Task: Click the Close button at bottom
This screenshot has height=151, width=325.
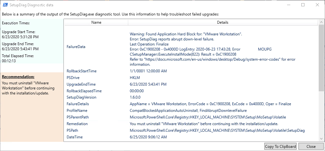Action: [x=311, y=146]
